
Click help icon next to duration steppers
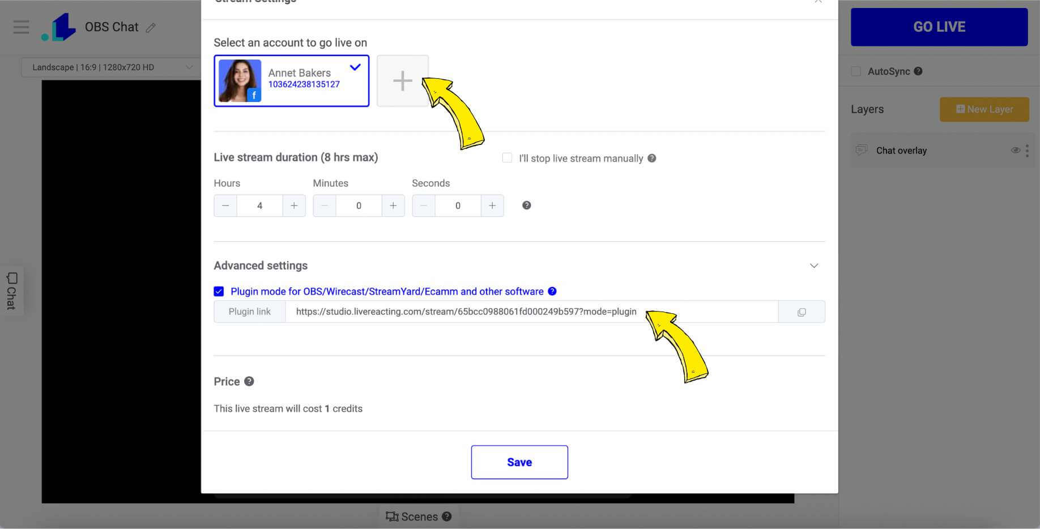click(x=526, y=205)
